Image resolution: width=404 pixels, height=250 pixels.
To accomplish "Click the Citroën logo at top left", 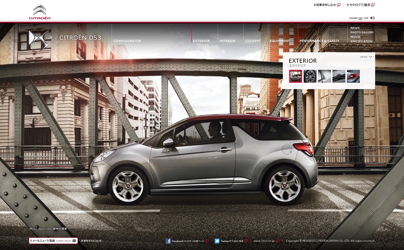I will pyautogui.click(x=40, y=12).
